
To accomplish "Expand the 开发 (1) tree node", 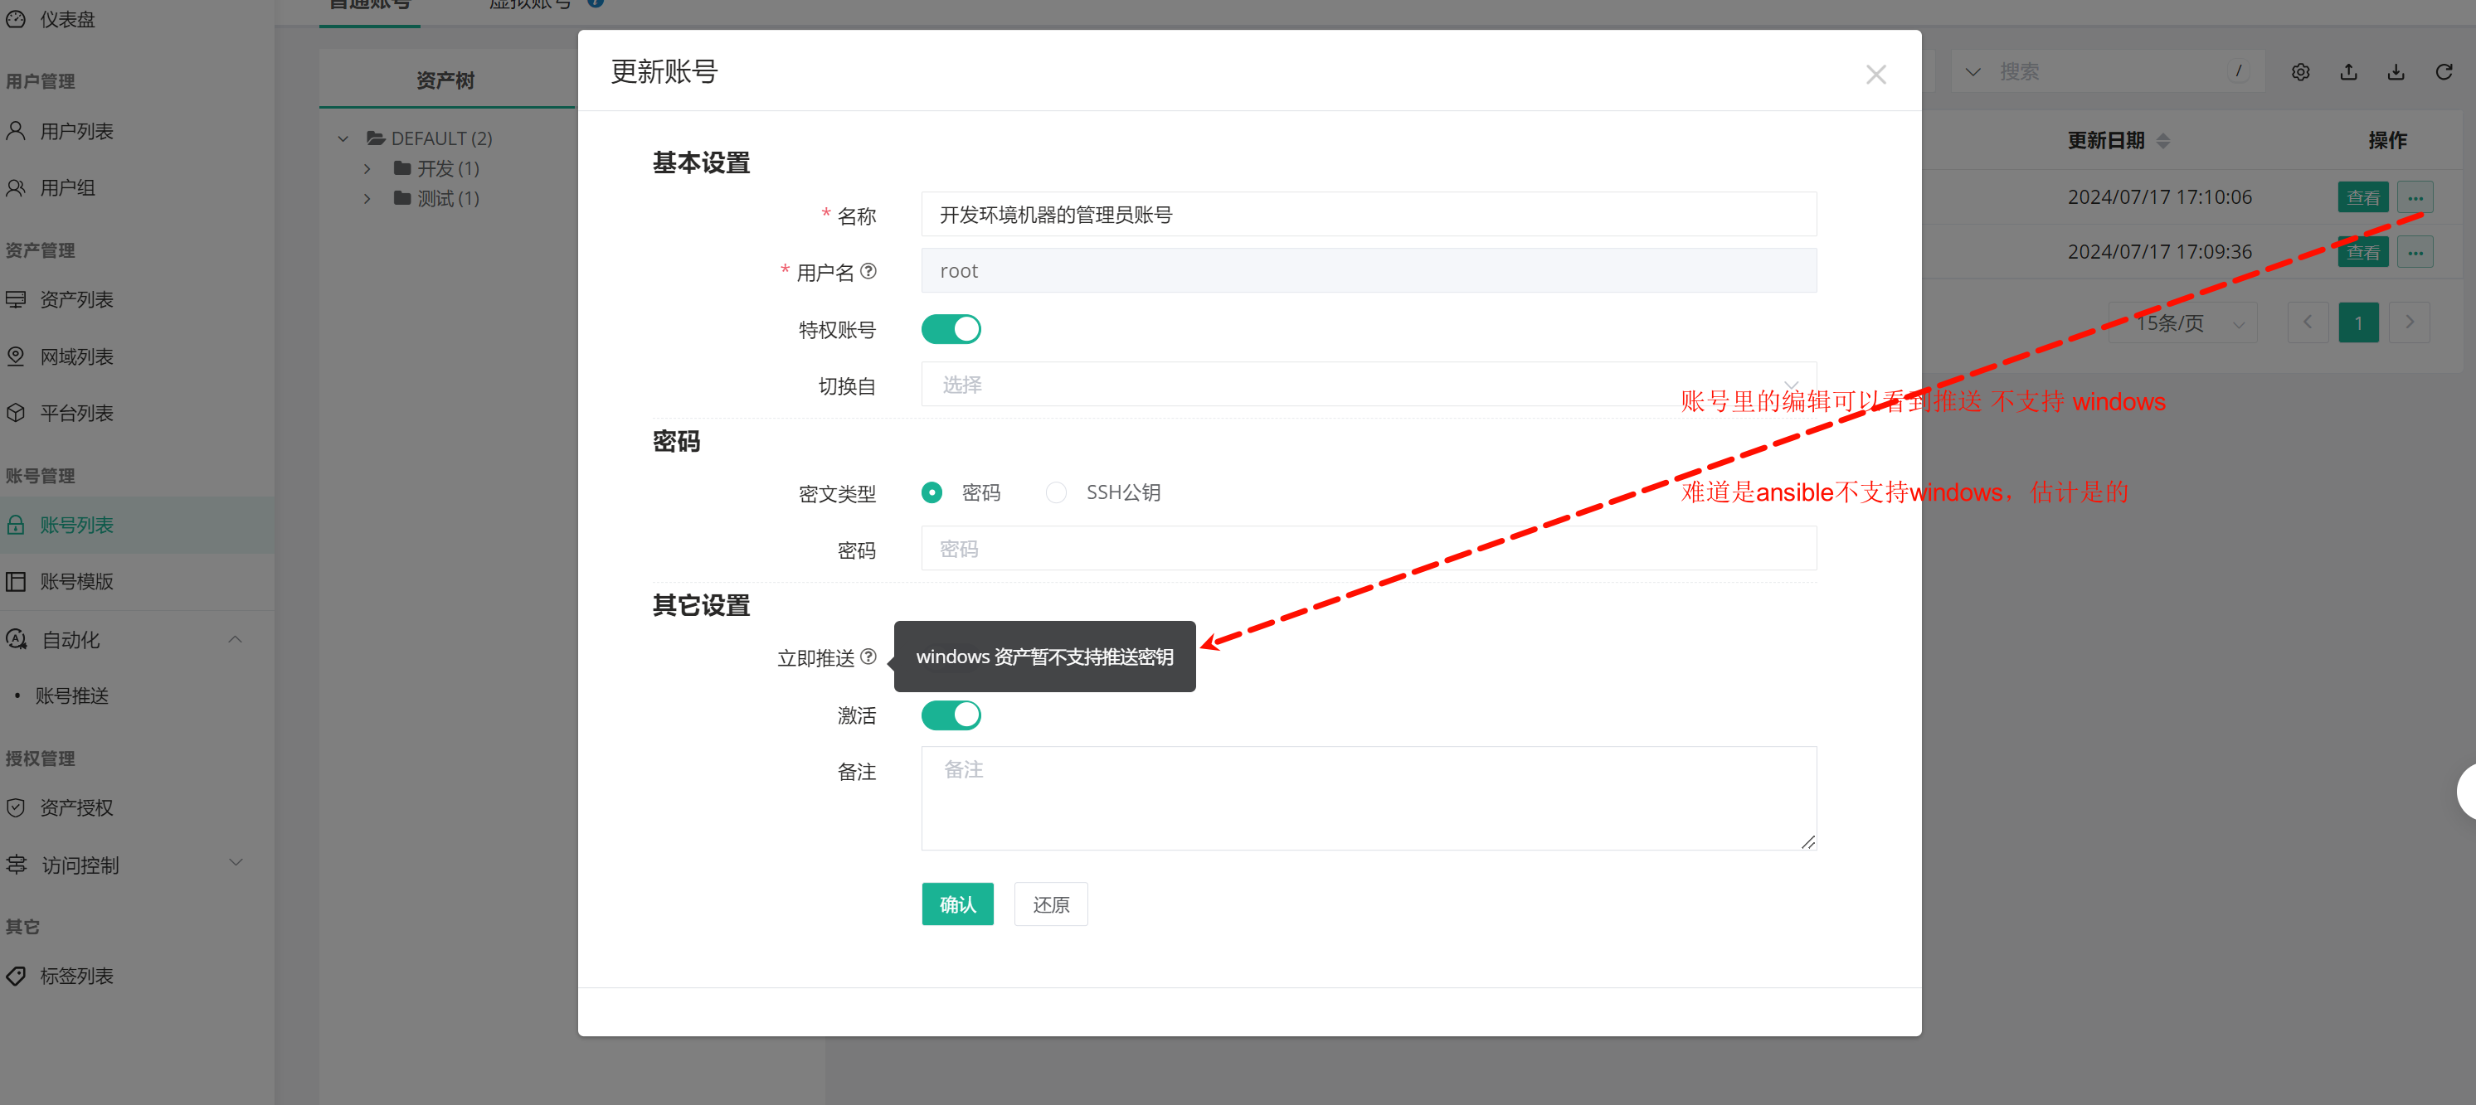I will pyautogui.click(x=367, y=169).
